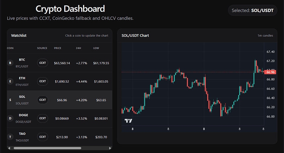Image resolution: width=284 pixels, height=153 pixels.
Task: Click the TAO price $213.90
Action: pos(62,137)
